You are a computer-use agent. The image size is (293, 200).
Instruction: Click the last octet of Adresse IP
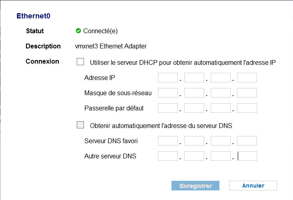click(x=247, y=78)
